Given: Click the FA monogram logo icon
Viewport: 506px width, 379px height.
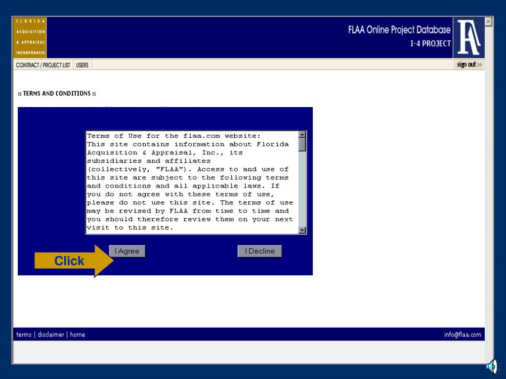Looking at the screenshot, I should pyautogui.click(x=469, y=38).
